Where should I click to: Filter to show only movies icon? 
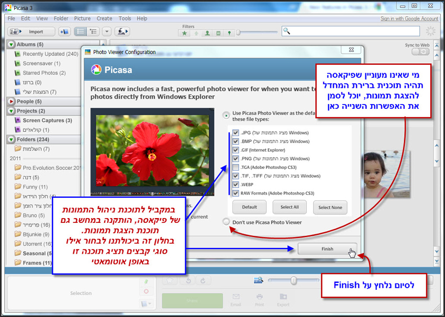[218, 33]
